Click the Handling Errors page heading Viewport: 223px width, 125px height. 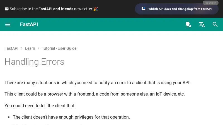[x=34, y=62]
